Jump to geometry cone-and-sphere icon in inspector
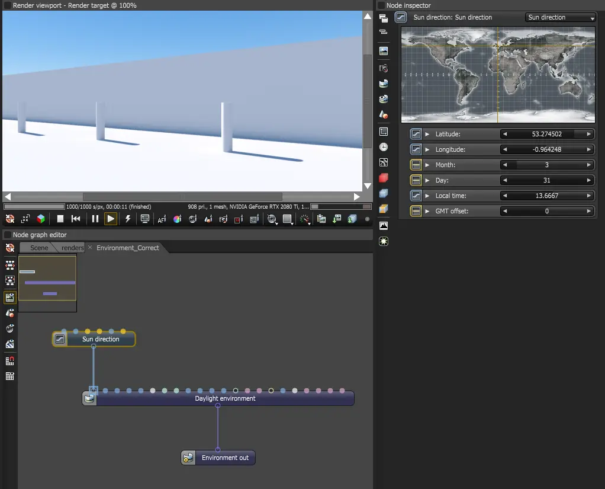The image size is (605, 489). point(384,114)
